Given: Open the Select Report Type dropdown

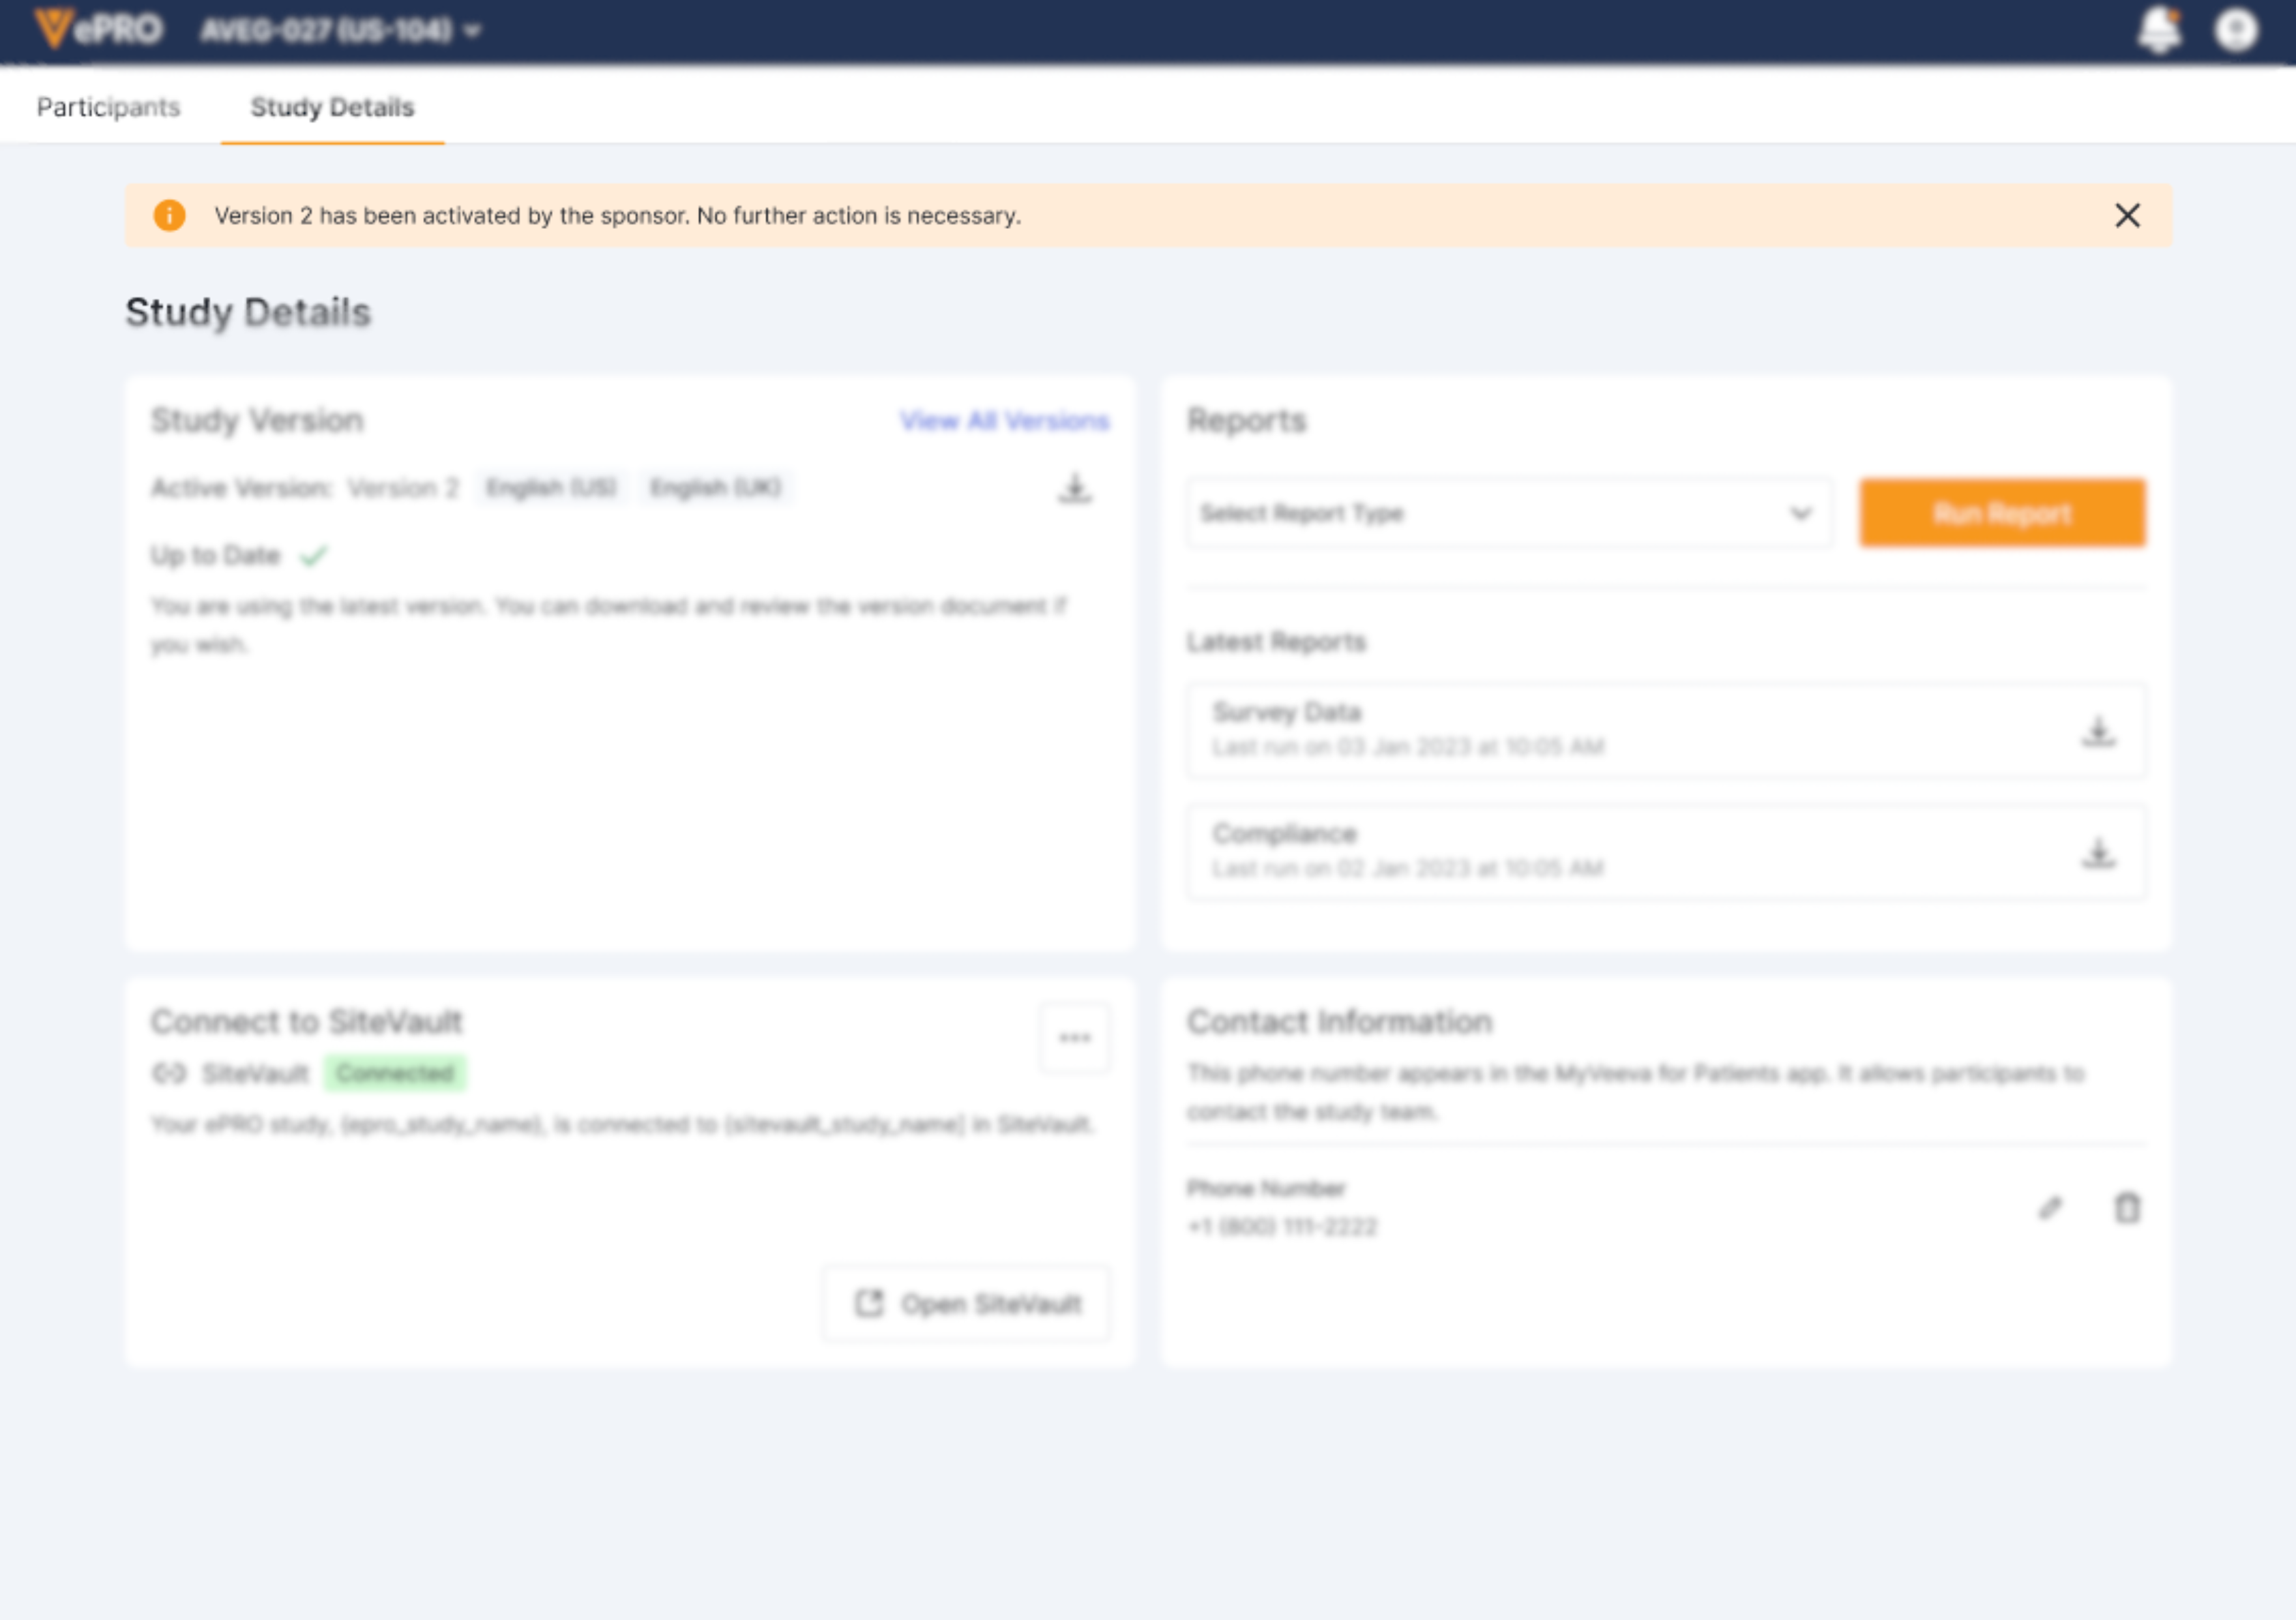Looking at the screenshot, I should [1509, 513].
